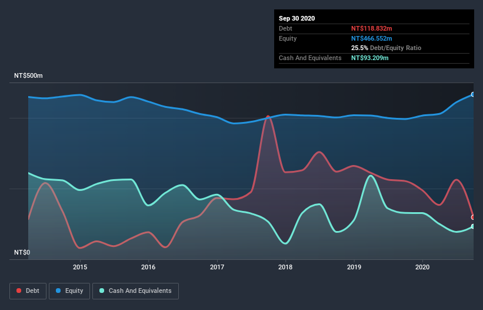Click the teal Cash endpoint marker
This screenshot has height=310, width=483.
point(473,226)
